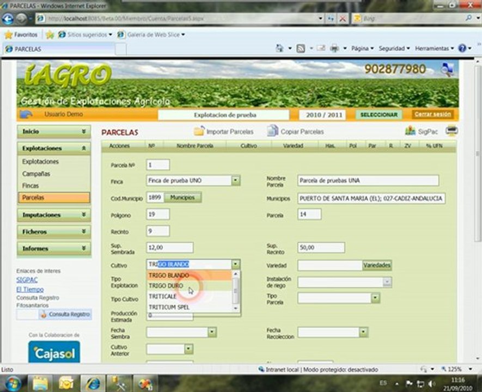
Task: Click the IE Help question mark icon
Action: 462,48
